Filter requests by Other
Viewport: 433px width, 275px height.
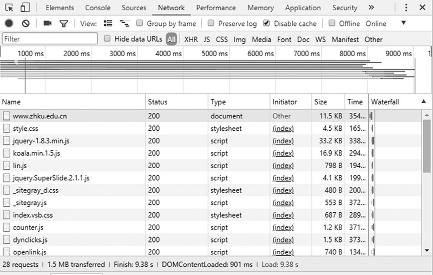coord(373,39)
